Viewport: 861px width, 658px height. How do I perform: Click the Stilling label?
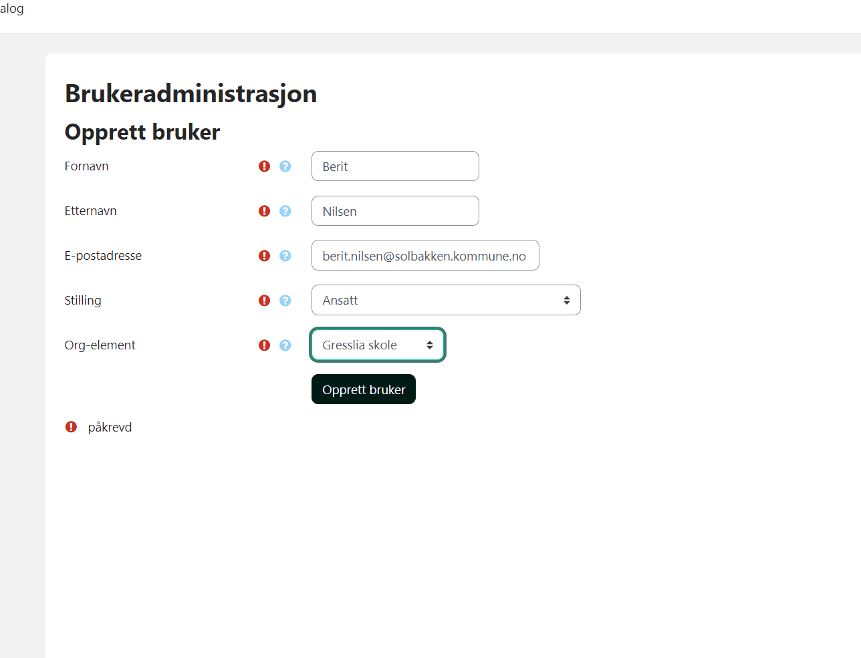(83, 301)
